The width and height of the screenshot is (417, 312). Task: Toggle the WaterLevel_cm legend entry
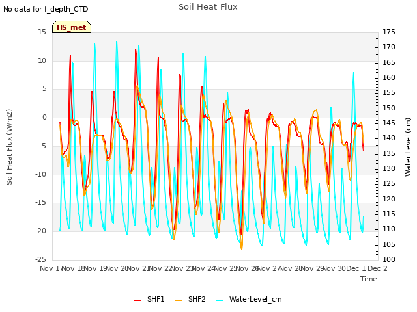[x=249, y=299]
